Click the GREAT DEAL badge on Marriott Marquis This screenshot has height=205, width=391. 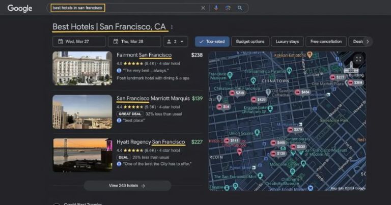130,114
